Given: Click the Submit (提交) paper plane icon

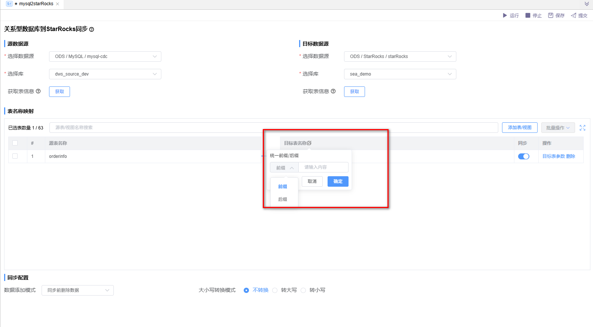Looking at the screenshot, I should point(574,15).
